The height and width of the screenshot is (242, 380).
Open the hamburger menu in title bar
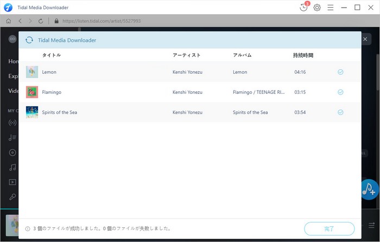(330, 8)
